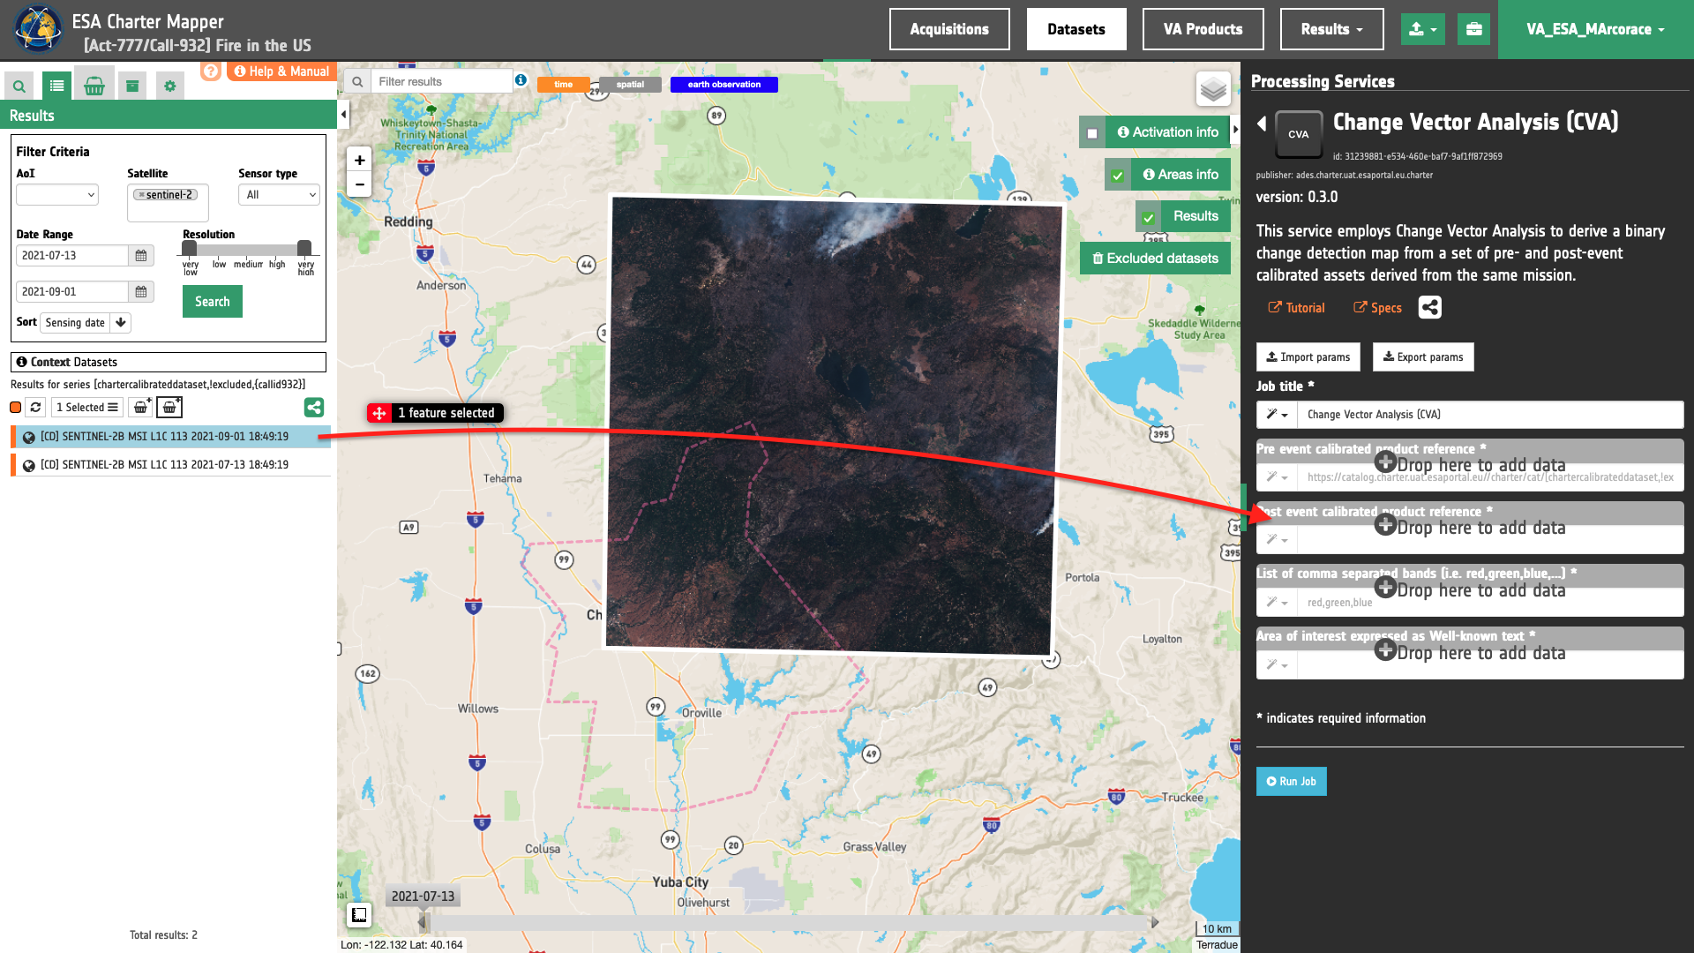The image size is (1694, 953).
Task: Open the Sensor type dropdown
Action: [x=279, y=195]
